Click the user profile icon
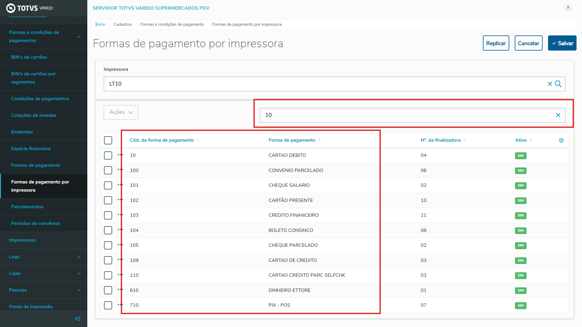Screen dimensions: 582x327 click(x=568, y=8)
